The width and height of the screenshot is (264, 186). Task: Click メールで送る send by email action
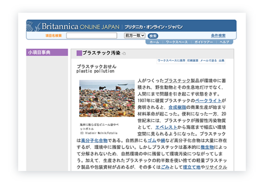pos(208,61)
